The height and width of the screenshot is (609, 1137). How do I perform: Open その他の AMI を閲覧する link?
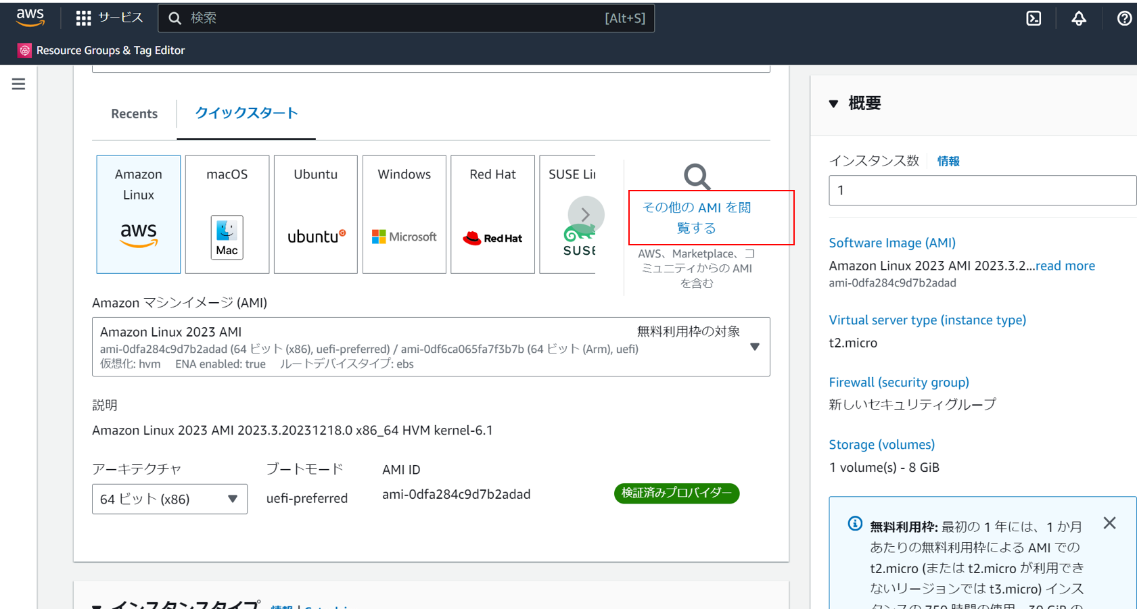697,218
